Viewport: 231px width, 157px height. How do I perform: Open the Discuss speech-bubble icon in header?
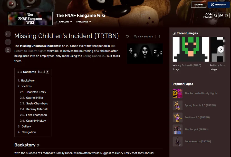coord(221,15)
